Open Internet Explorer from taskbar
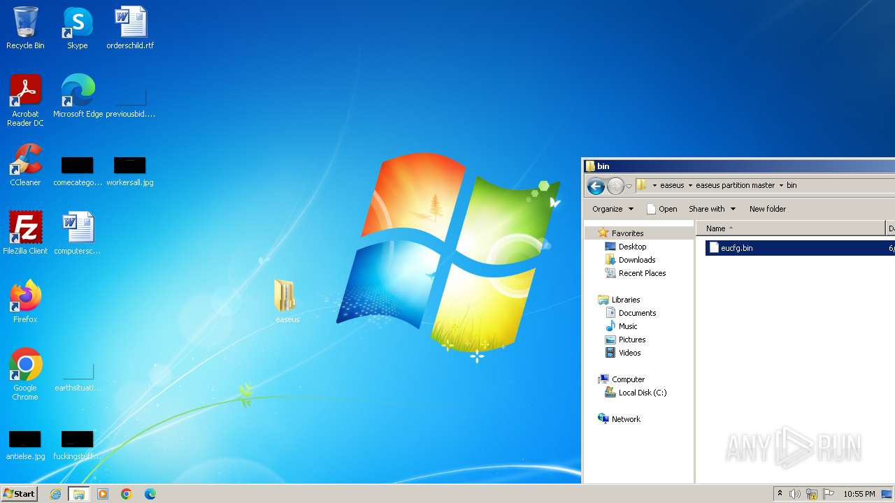The width and height of the screenshot is (895, 503). 55,494
